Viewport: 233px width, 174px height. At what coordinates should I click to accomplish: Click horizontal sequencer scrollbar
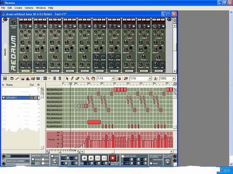pyautogui.click(x=127, y=151)
